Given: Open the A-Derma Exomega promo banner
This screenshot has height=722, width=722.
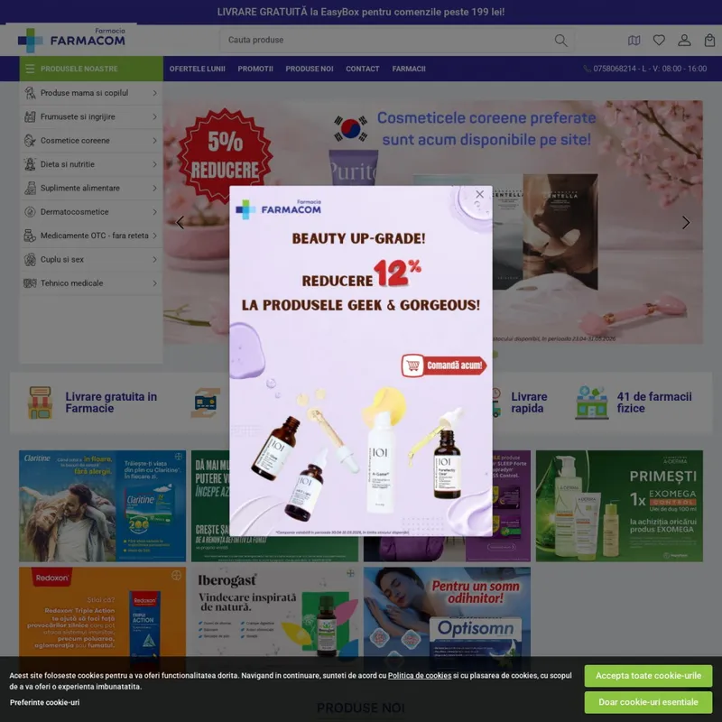Looking at the screenshot, I should point(619,505).
